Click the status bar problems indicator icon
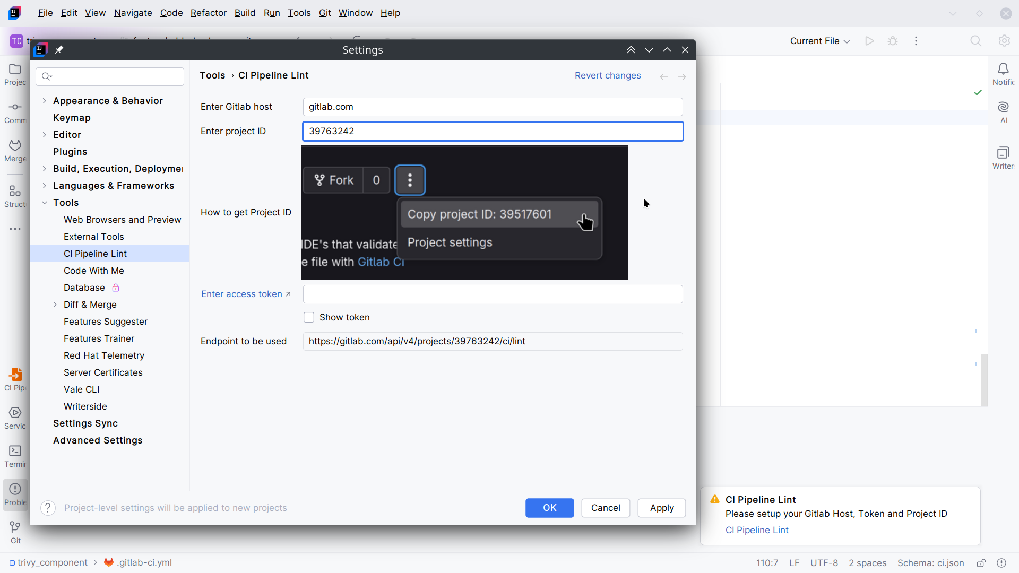Viewport: 1019px width, 573px height. pos(1001,563)
